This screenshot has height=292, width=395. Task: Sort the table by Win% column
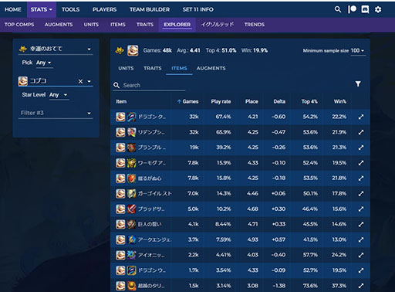pyautogui.click(x=340, y=101)
